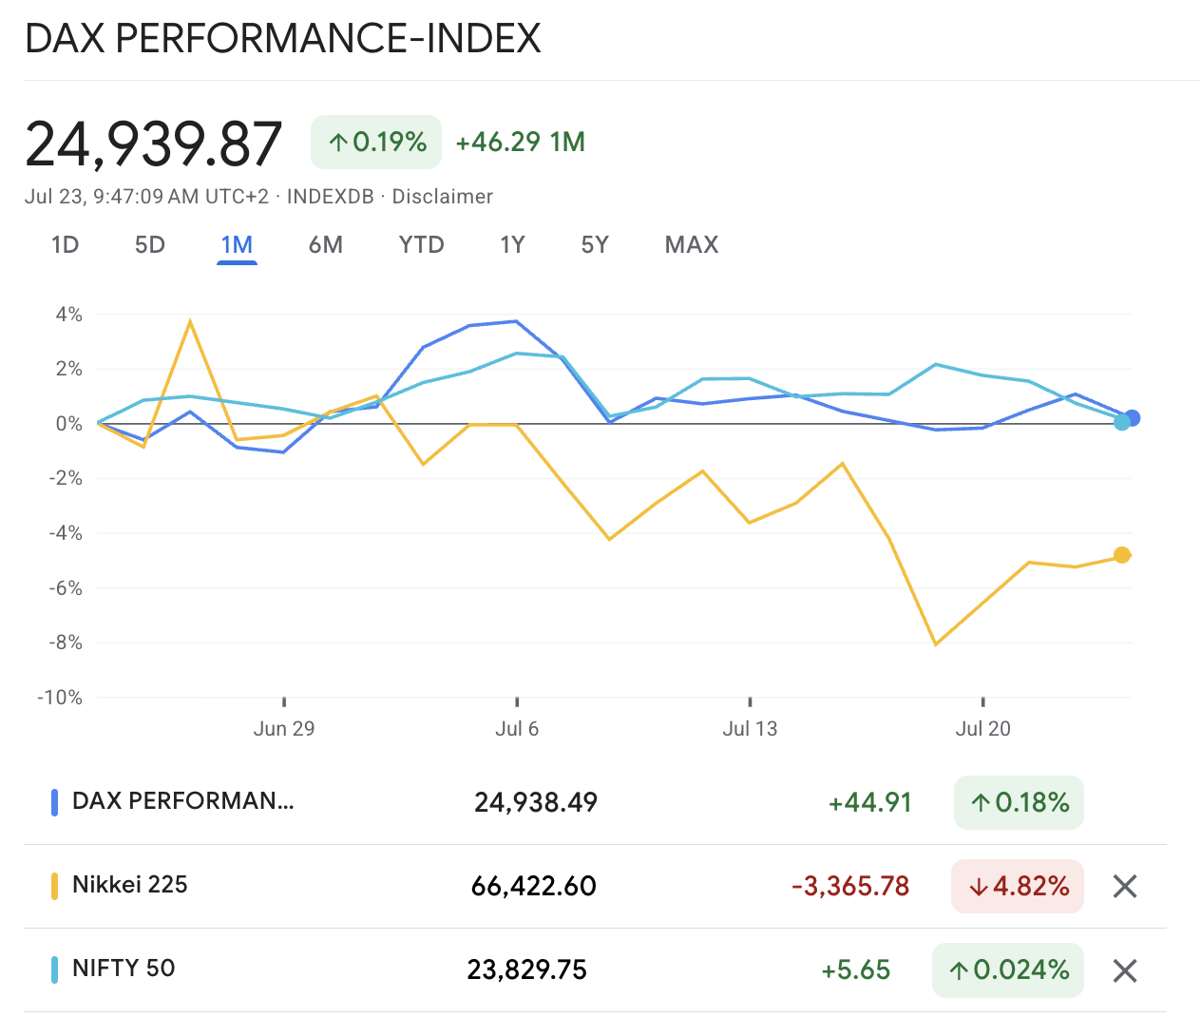Click the +5.65 NIFTY change value
This screenshot has height=1036, width=1201.
(856, 970)
